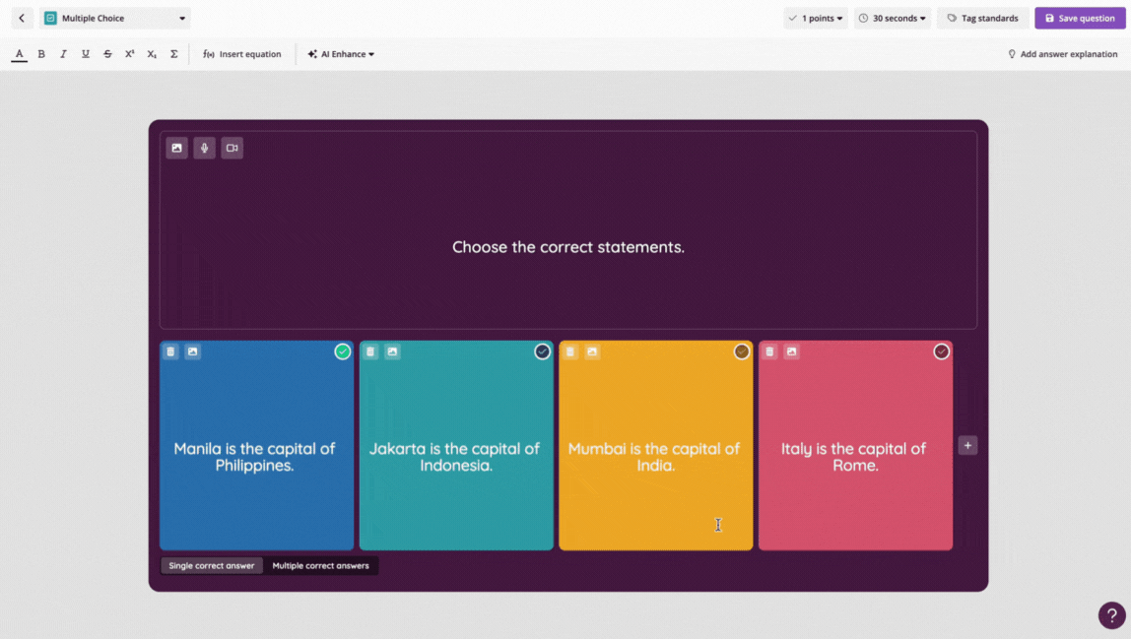Image resolution: width=1131 pixels, height=639 pixels.
Task: Delete the Jakarta answer option
Action: tap(370, 351)
